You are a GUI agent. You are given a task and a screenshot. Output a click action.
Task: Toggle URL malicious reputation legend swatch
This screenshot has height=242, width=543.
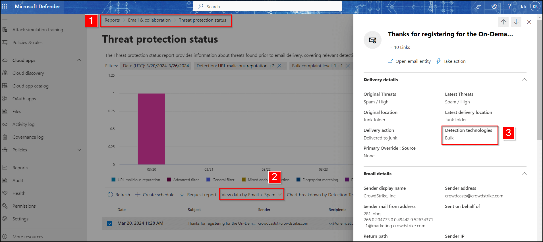click(x=113, y=180)
